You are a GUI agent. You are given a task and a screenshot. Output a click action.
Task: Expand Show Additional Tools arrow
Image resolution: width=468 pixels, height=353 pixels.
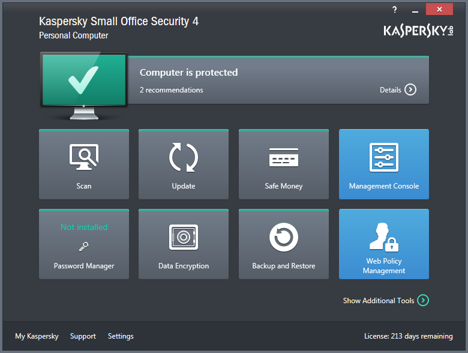tap(423, 300)
